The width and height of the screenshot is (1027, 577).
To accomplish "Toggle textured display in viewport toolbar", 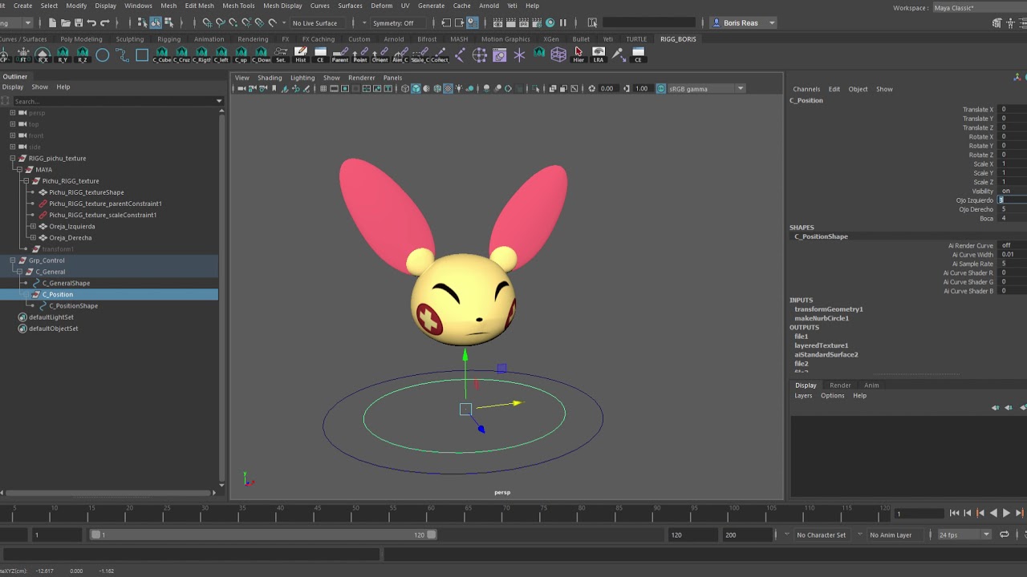I will tap(448, 88).
